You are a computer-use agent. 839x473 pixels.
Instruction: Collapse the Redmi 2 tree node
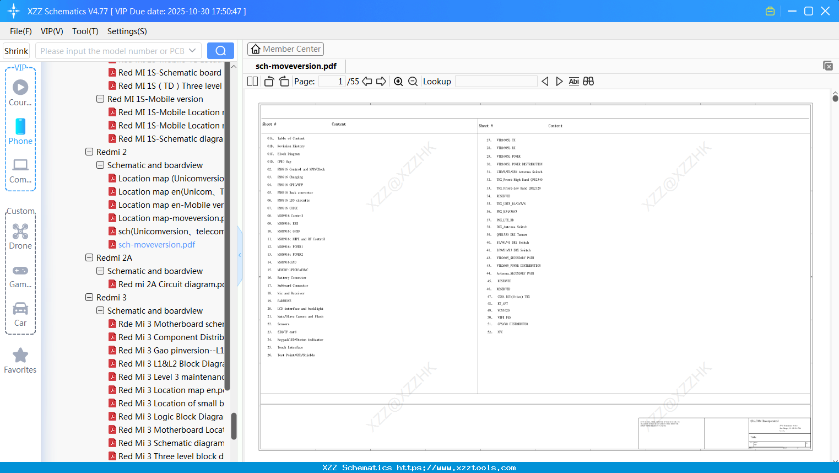coord(89,152)
